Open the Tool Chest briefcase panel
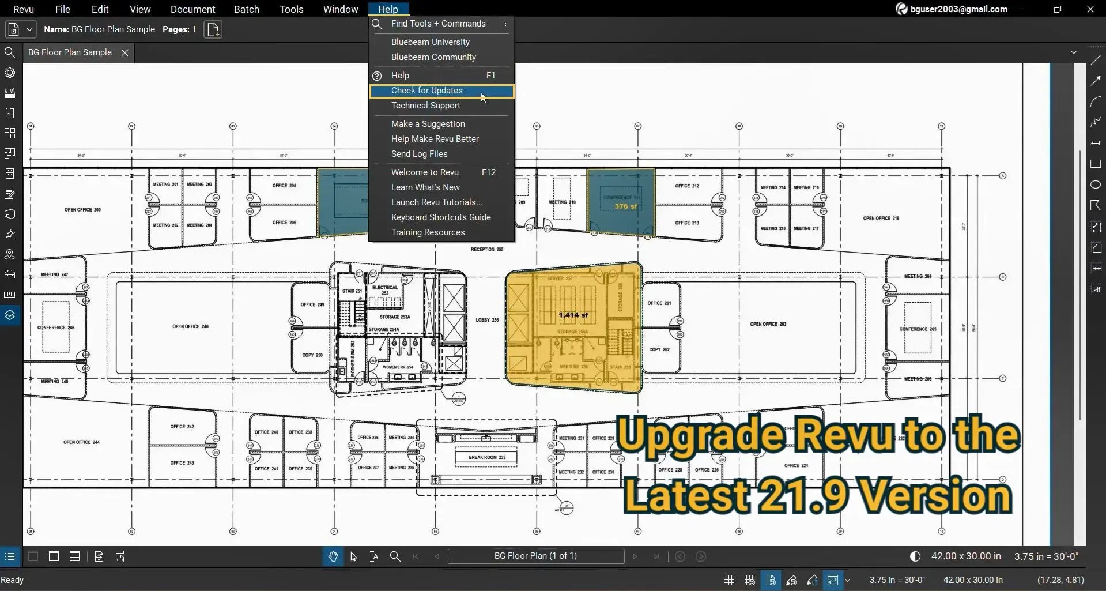1106x591 pixels. coord(10,274)
